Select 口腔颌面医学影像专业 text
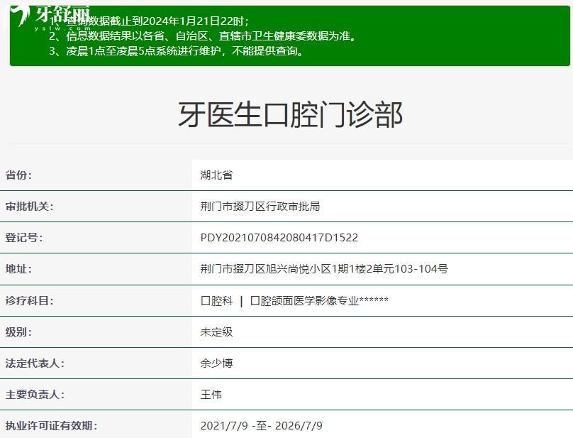Image resolution: width=573 pixels, height=438 pixels. 304,301
